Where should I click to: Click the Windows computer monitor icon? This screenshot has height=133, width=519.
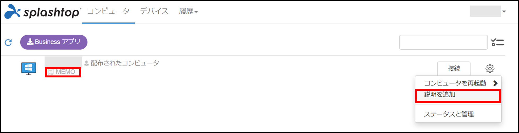(29, 69)
